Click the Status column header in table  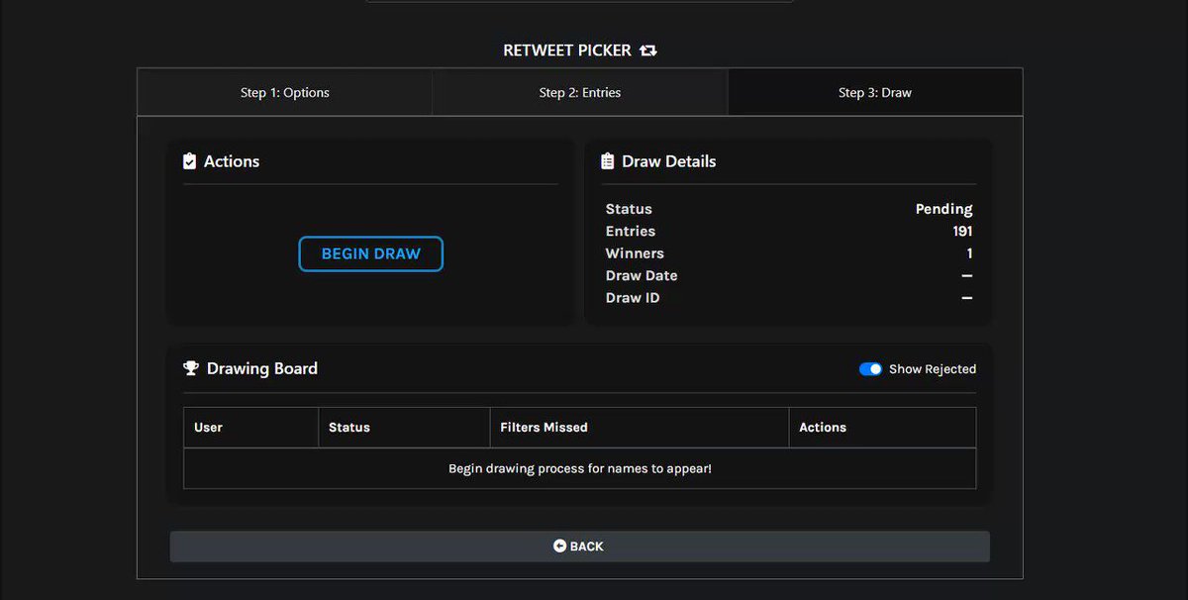[404, 428]
